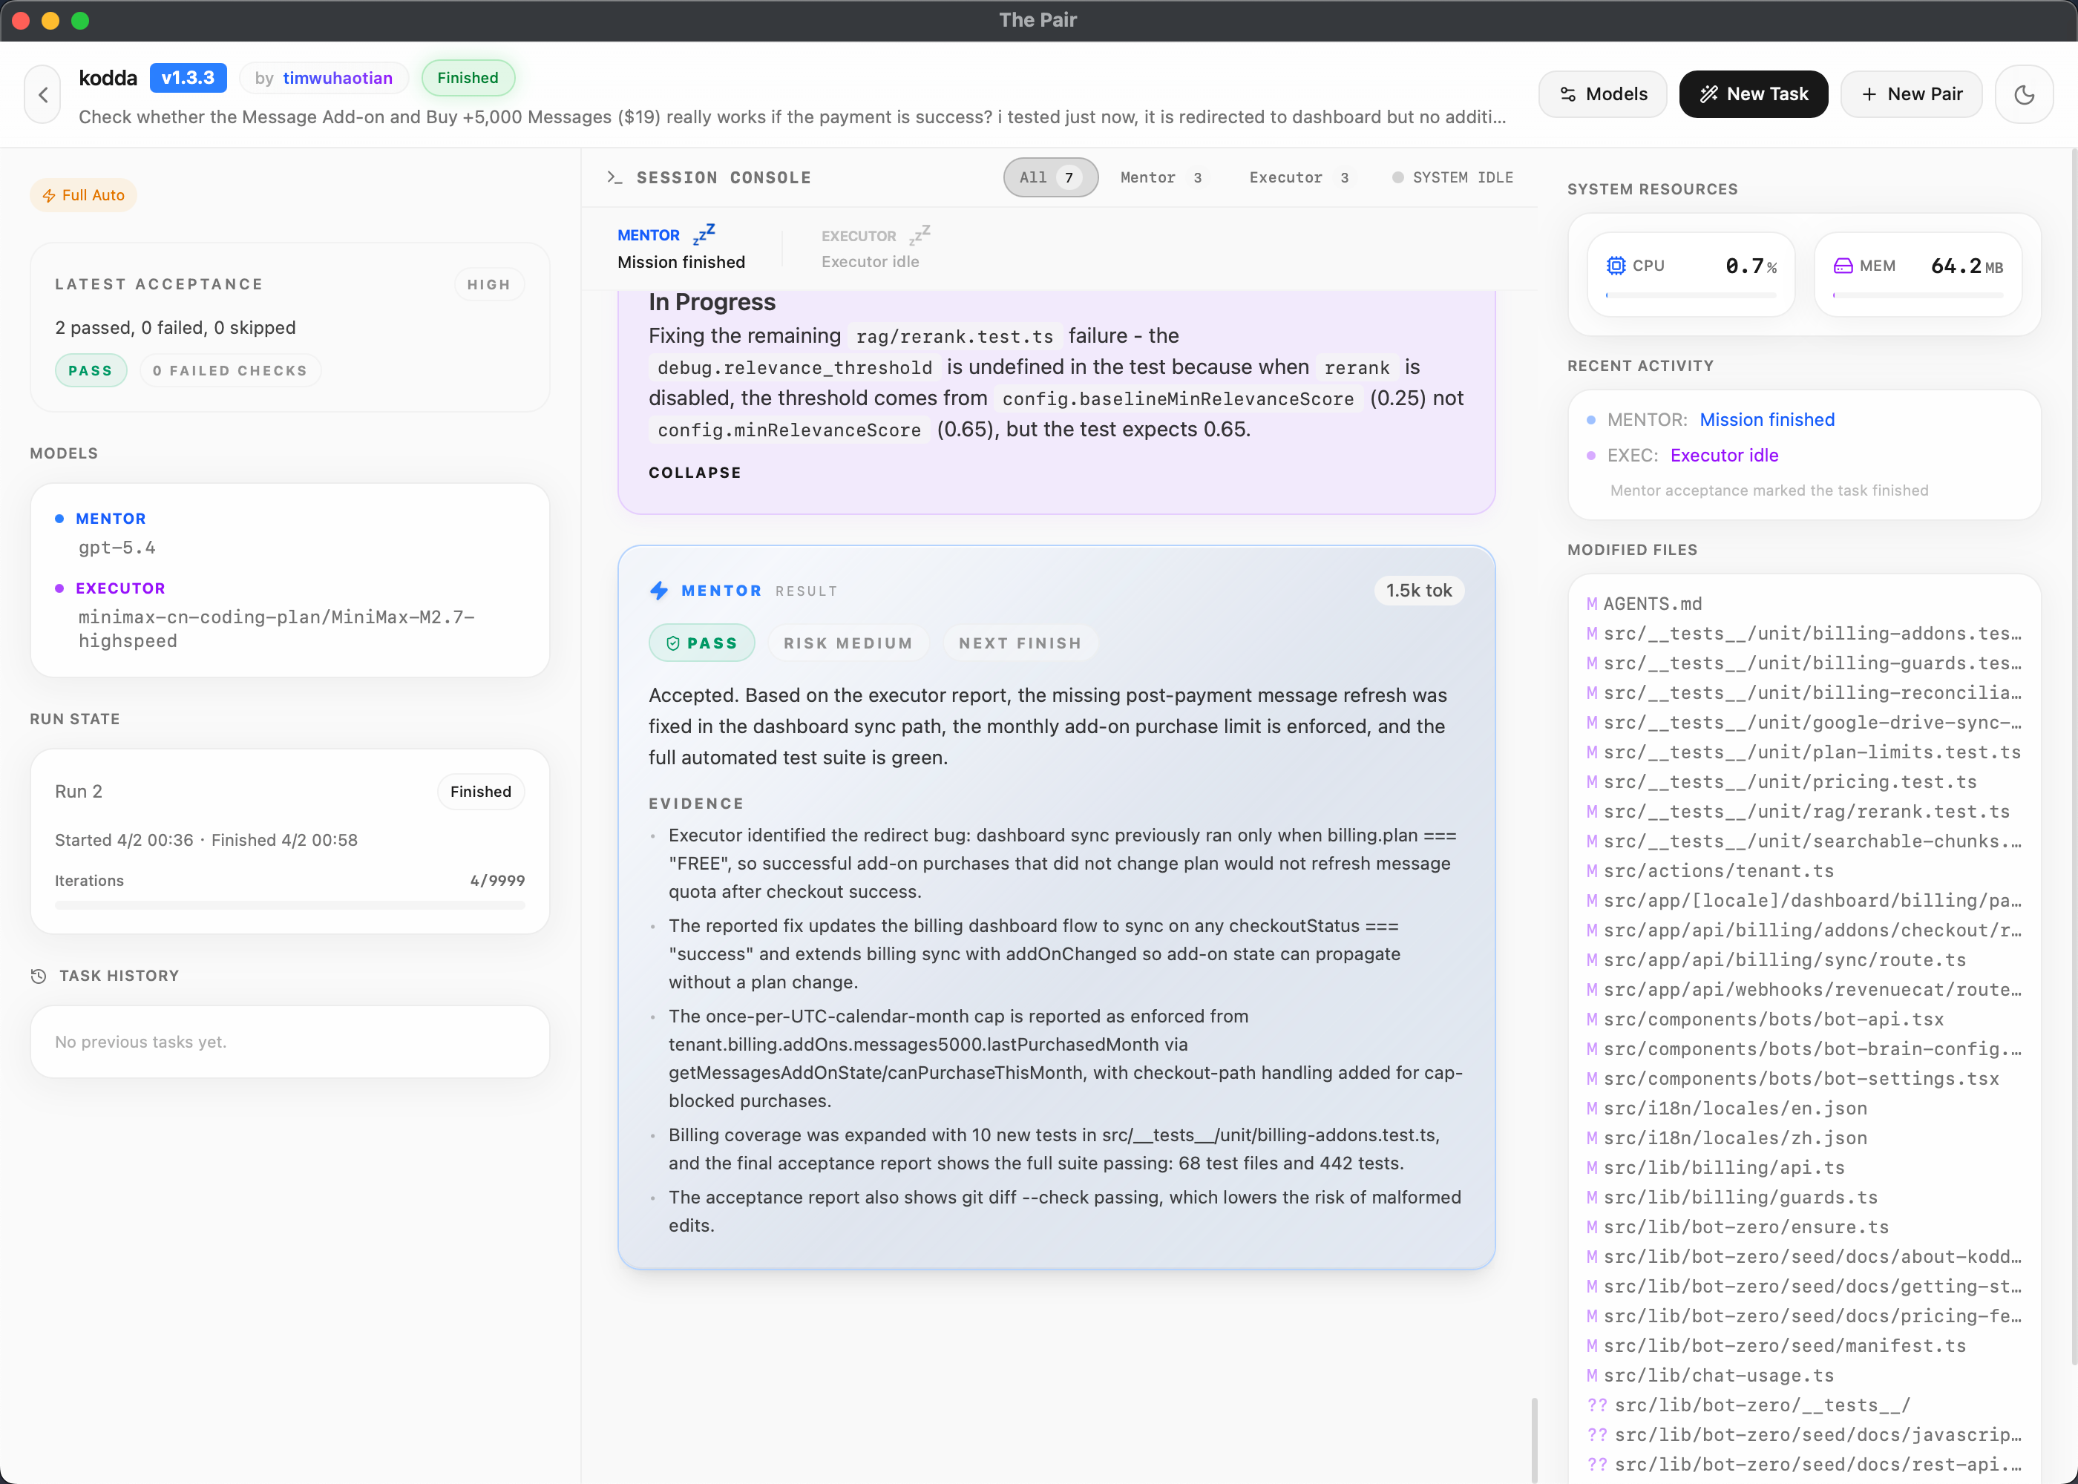Click the Run 2 Finished badge
2078x1484 pixels.
pos(481,792)
